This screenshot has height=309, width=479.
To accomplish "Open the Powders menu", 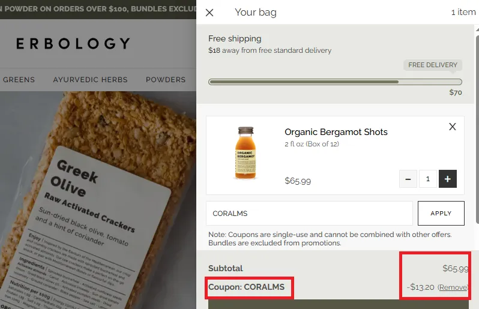I will (x=166, y=80).
